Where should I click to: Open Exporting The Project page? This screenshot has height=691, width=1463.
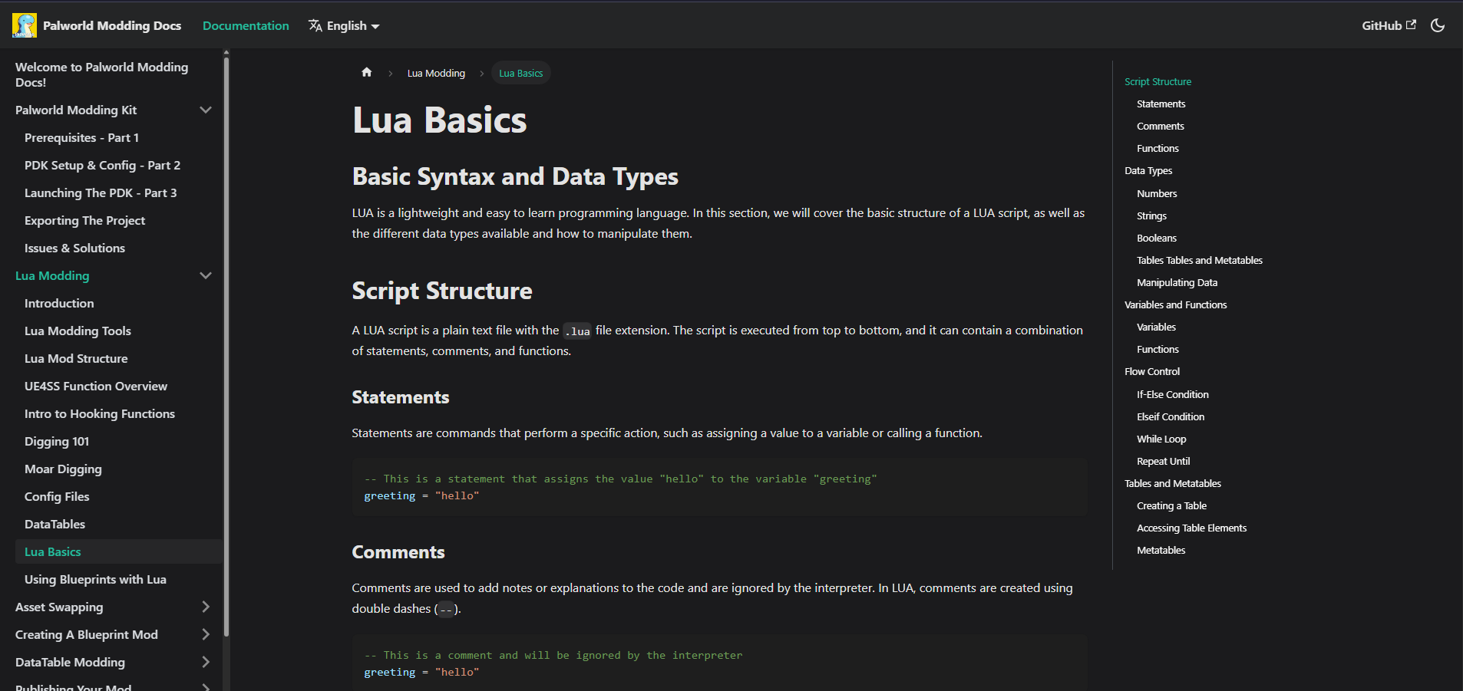[84, 220]
